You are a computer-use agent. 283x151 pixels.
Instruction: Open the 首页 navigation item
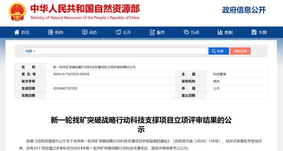22,32
